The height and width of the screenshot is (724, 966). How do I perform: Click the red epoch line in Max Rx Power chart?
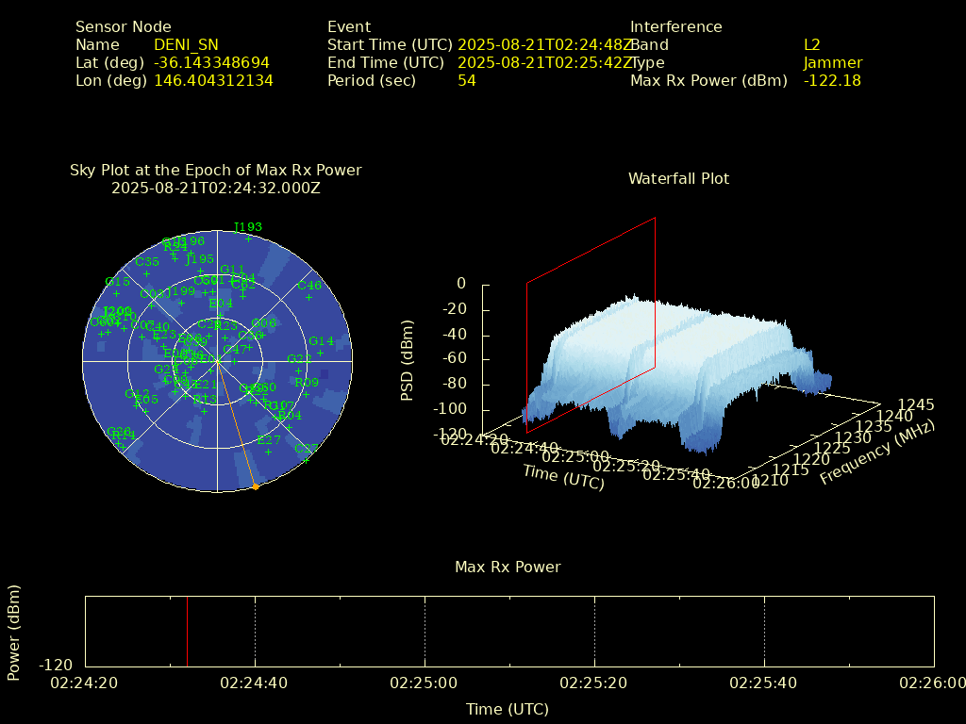(x=187, y=632)
